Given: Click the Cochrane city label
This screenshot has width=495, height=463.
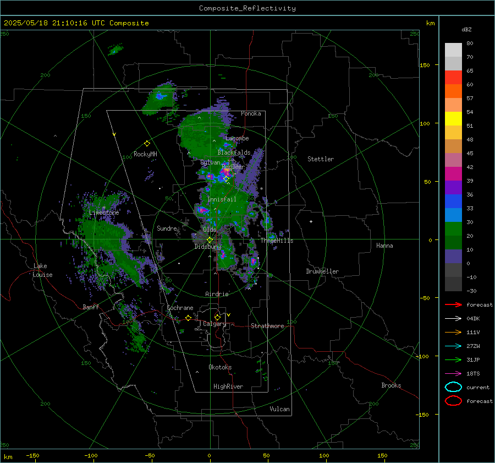Looking at the screenshot, I should point(180,308).
